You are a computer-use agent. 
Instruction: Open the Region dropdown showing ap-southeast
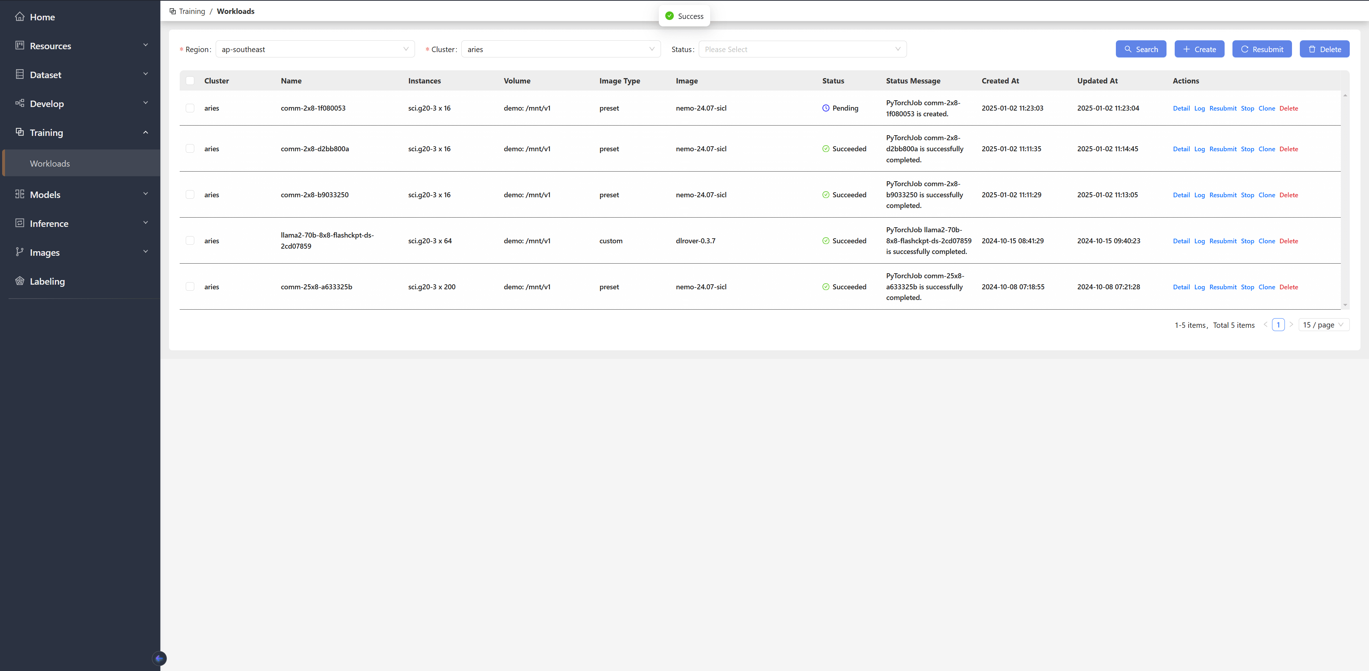click(315, 49)
